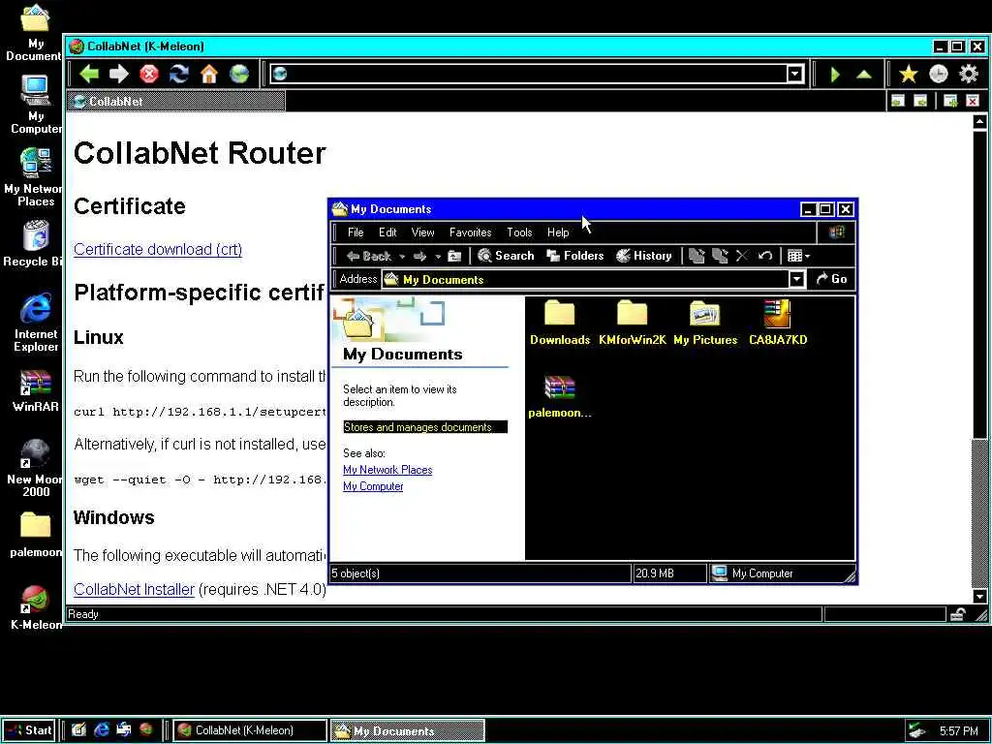The height and width of the screenshot is (744, 992).
Task: Open Bookmarks with gold star icon
Action: [909, 74]
